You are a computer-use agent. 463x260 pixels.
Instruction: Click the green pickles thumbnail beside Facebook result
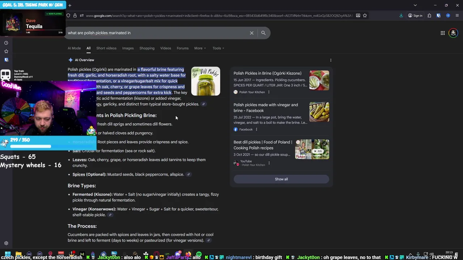(x=319, y=112)
